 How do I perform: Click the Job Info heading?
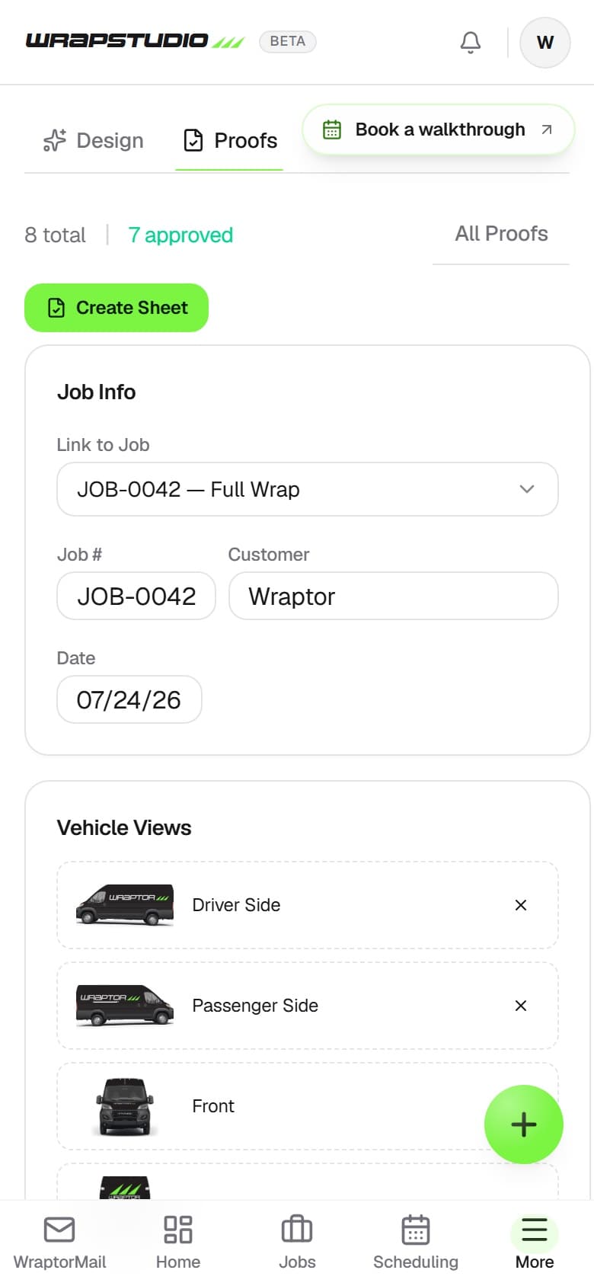tap(97, 392)
